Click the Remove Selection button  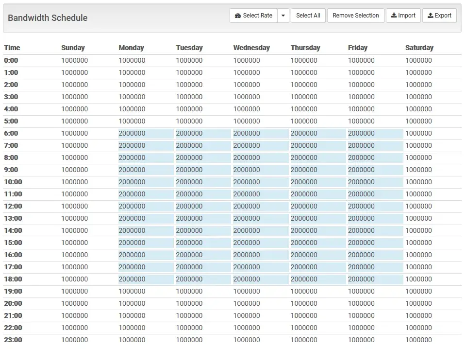point(355,15)
